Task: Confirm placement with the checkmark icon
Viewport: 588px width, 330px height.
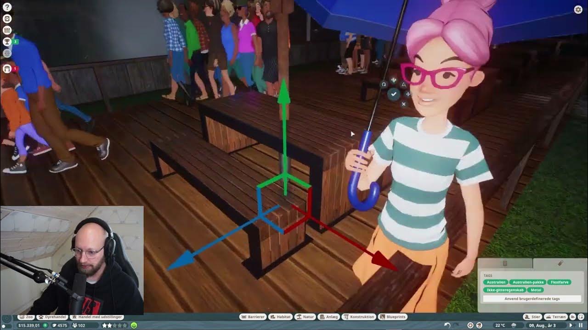Action: click(x=394, y=94)
